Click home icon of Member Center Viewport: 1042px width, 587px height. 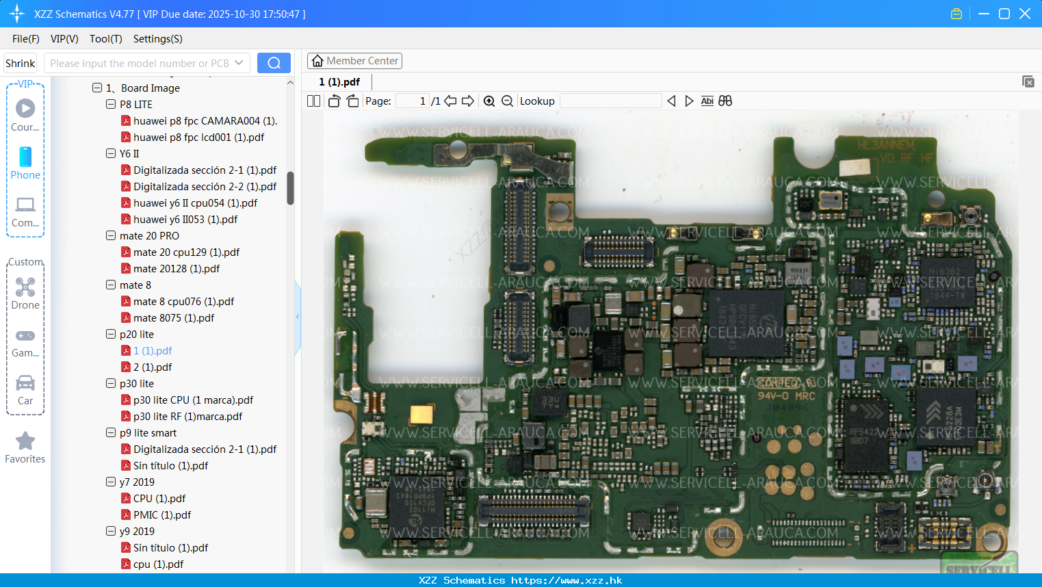tap(317, 61)
